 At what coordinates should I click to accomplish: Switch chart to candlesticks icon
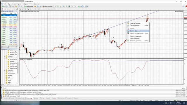tap(58, 6)
